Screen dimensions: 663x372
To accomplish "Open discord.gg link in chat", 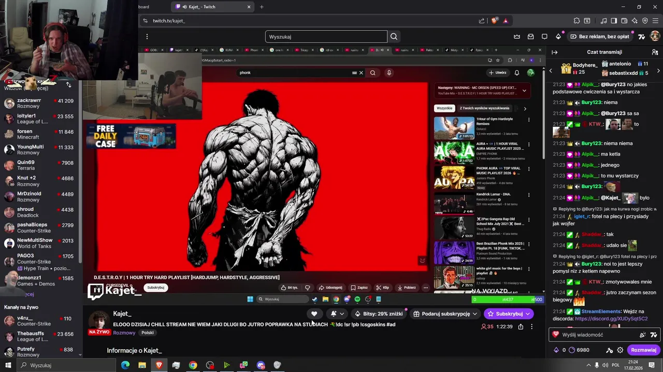I will [611, 319].
